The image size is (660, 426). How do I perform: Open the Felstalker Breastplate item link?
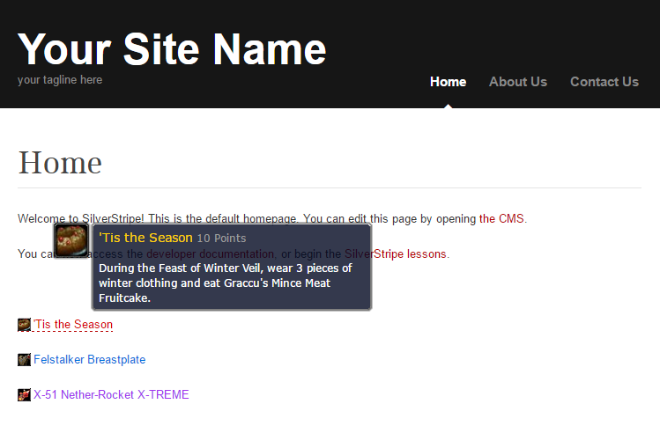[89, 360]
